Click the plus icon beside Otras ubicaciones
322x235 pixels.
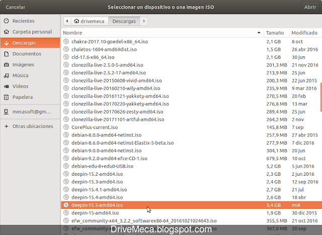pos(7,126)
